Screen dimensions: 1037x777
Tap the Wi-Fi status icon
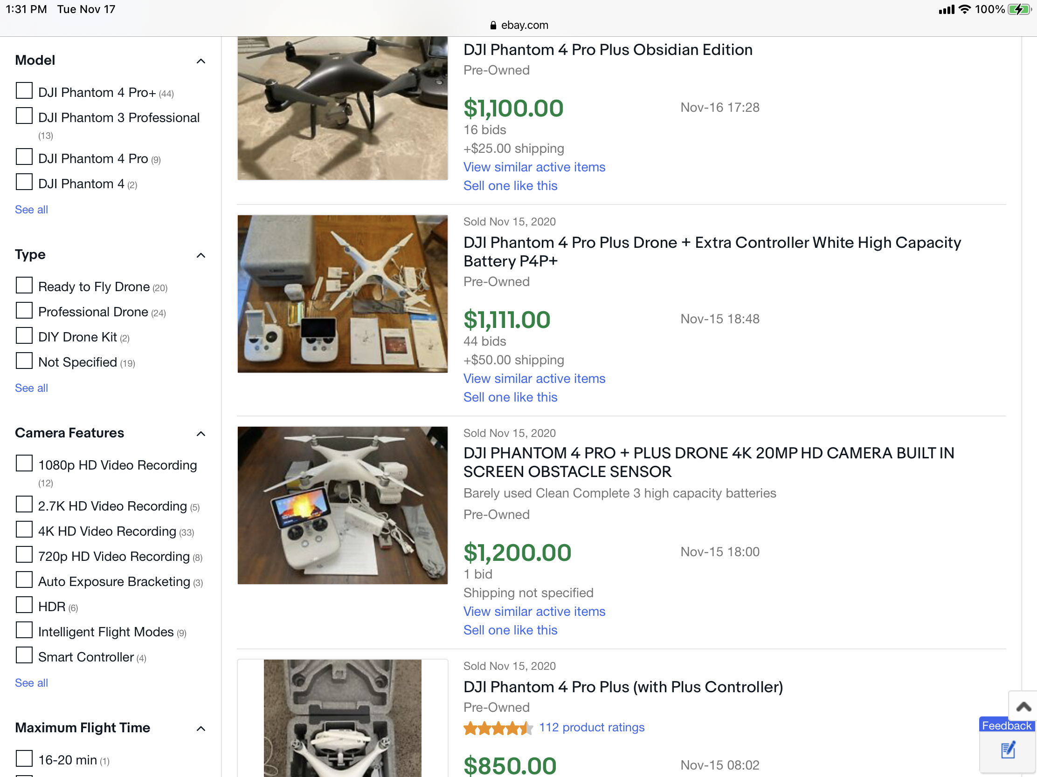(964, 9)
